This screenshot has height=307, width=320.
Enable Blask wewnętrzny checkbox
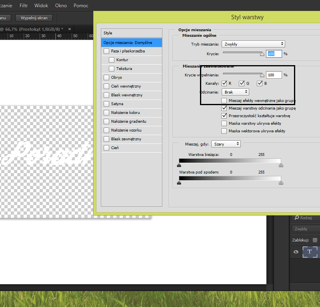[106, 95]
